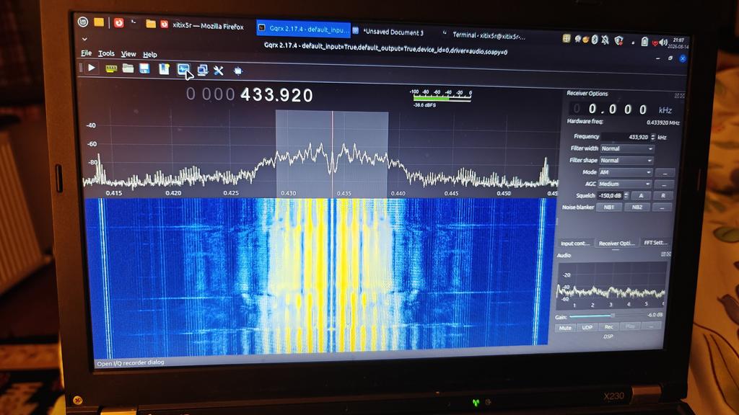
Task: Click the Rec audio button
Action: coord(608,326)
